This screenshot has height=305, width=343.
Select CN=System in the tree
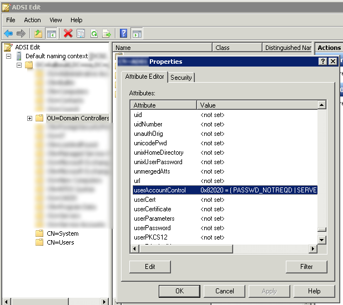click(x=63, y=233)
